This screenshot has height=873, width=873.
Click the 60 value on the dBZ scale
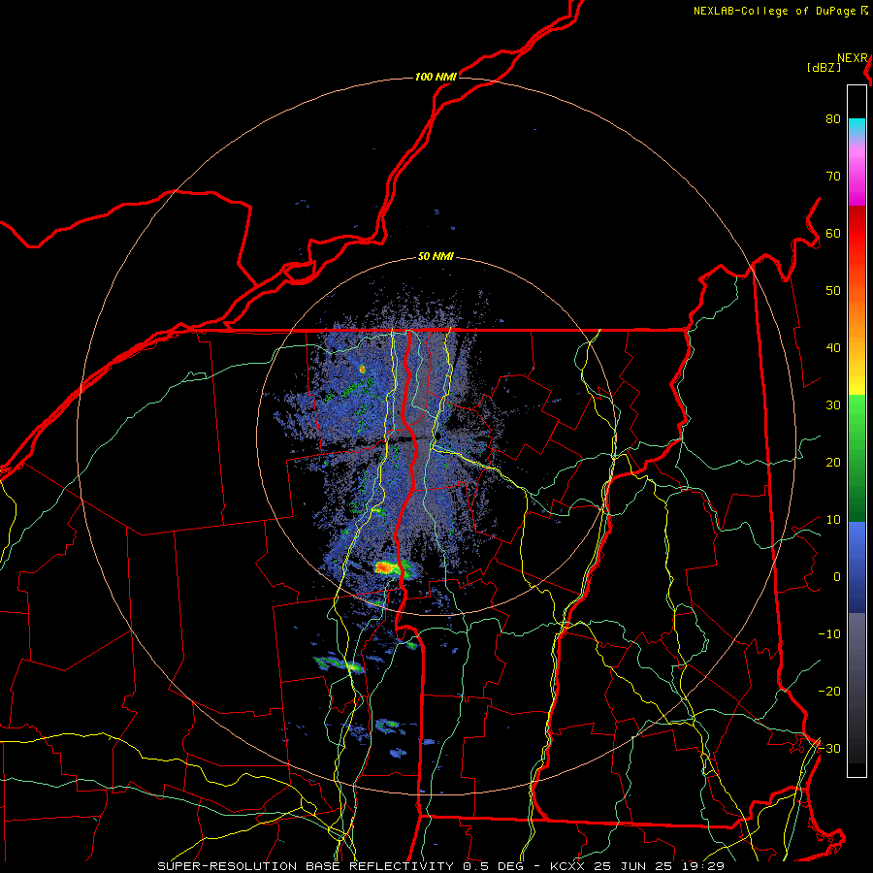[833, 233]
